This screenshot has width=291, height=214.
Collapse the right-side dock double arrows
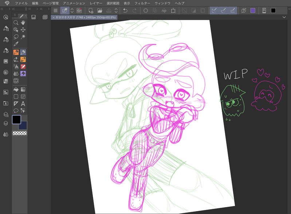(289, 9)
